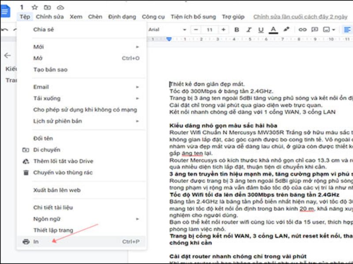Click the undo arrow in the toolbar
The width and height of the screenshot is (353, 264).
coord(4,30)
